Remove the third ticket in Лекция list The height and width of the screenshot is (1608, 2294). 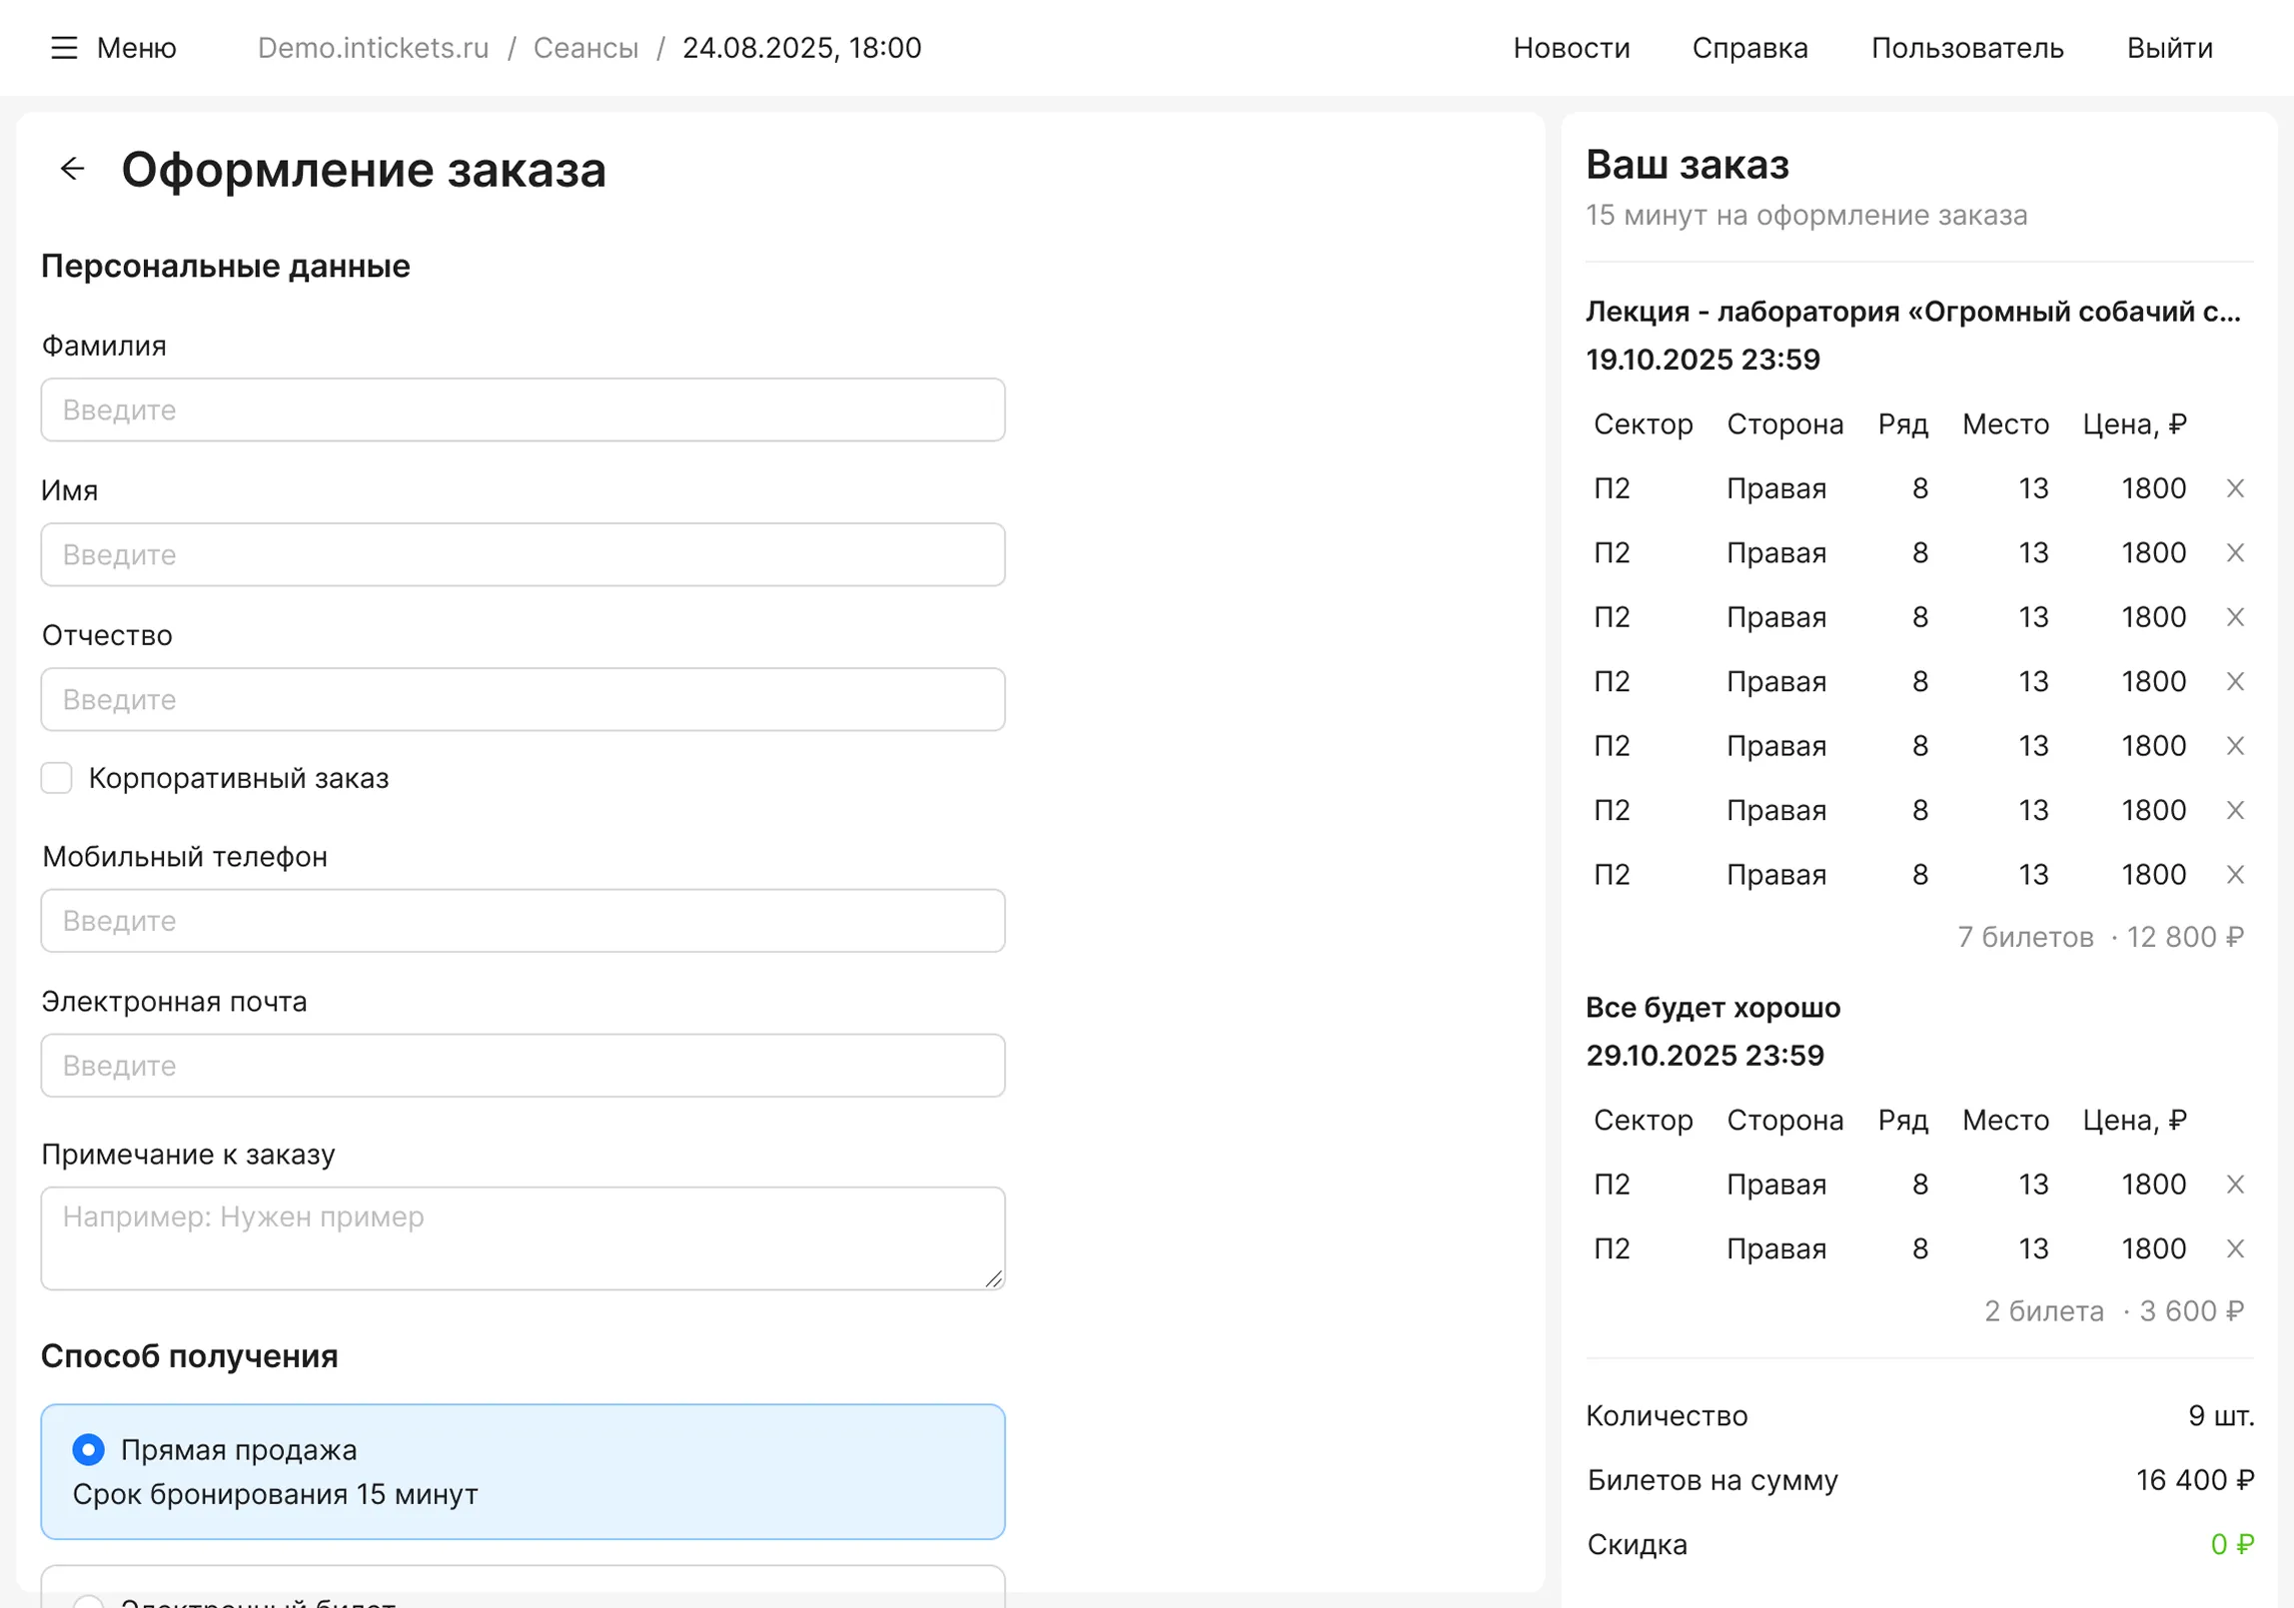(2235, 617)
